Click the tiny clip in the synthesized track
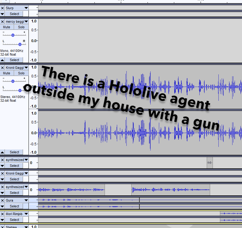 coord(210,163)
